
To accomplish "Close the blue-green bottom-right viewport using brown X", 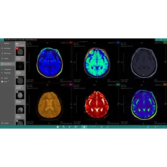I will (165, 85).
